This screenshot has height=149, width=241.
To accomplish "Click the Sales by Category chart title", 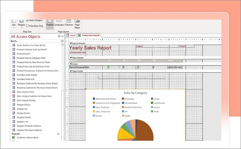I will (135, 93).
